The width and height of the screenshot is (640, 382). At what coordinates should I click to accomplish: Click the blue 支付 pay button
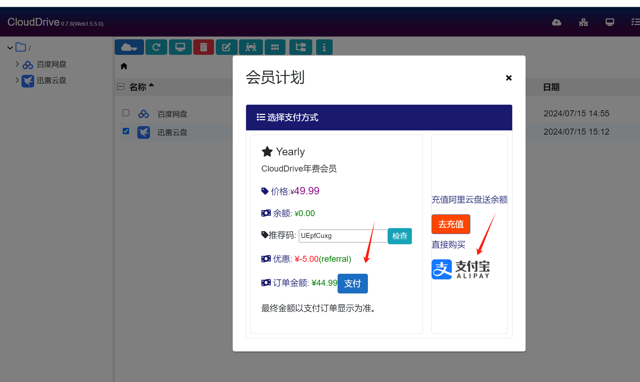(353, 284)
